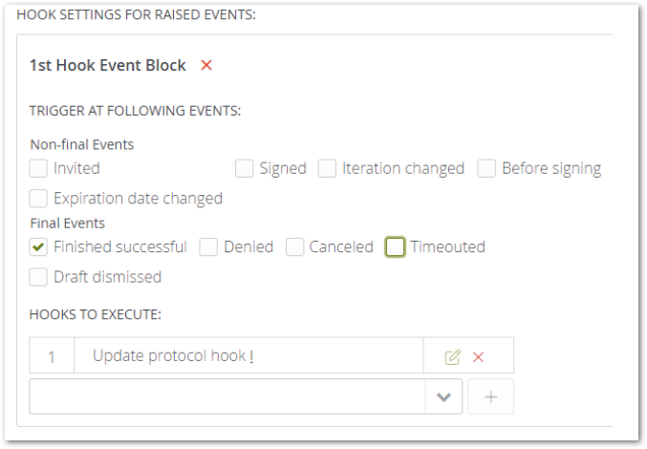Check the Canceled event checkbox

point(294,246)
